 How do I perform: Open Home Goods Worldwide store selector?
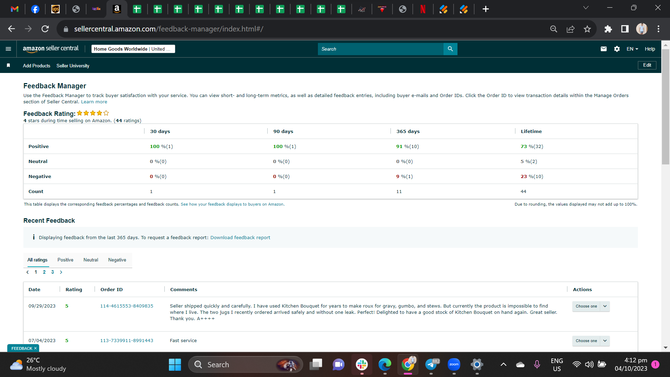pos(133,49)
